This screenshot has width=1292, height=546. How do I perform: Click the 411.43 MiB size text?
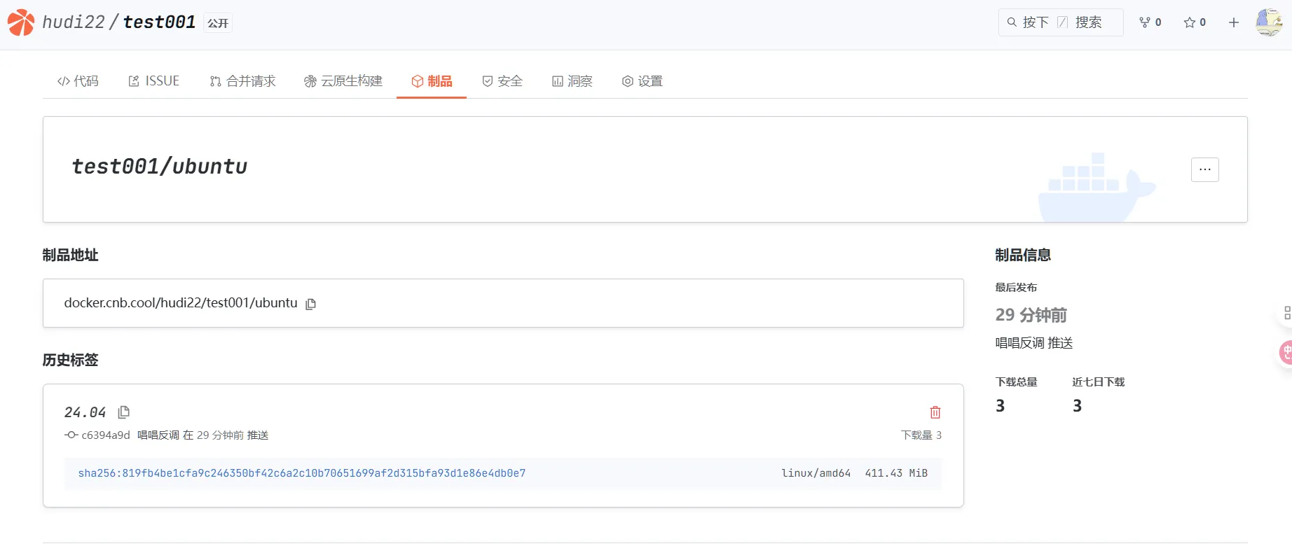[896, 473]
